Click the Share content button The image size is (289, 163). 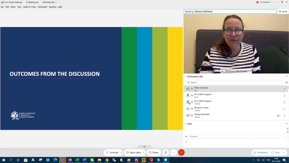154,152
